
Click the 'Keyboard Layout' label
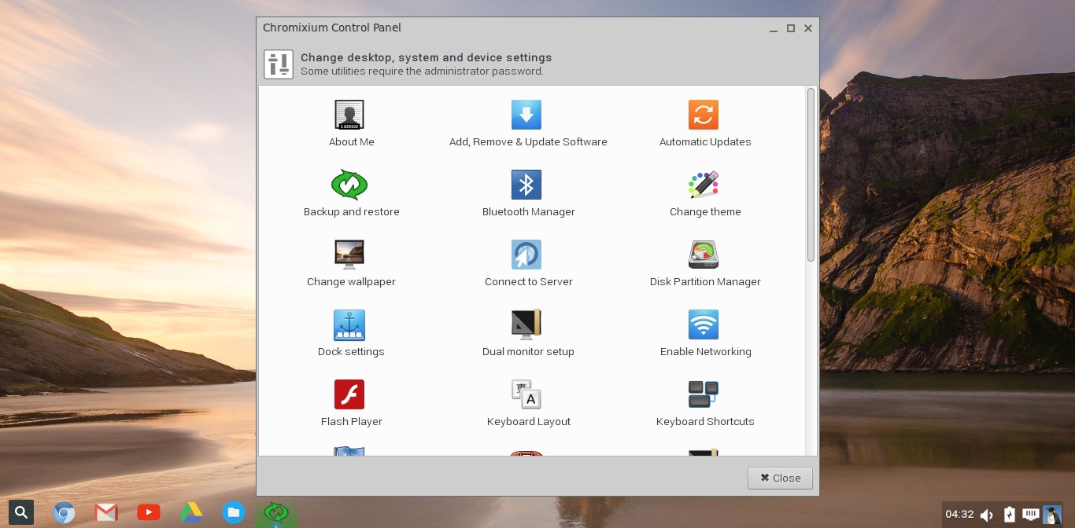[529, 422]
